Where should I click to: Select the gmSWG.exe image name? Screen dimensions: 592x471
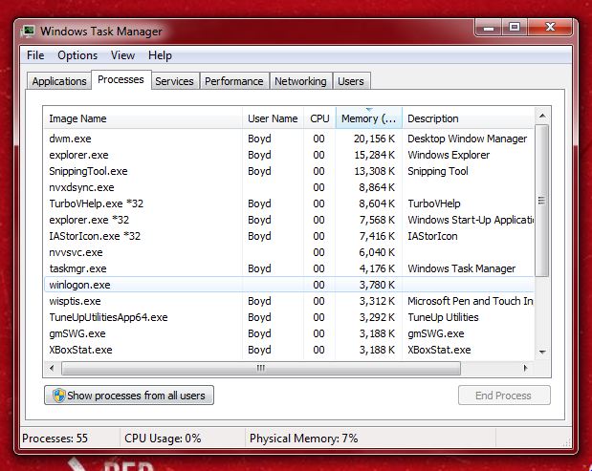click(77, 333)
